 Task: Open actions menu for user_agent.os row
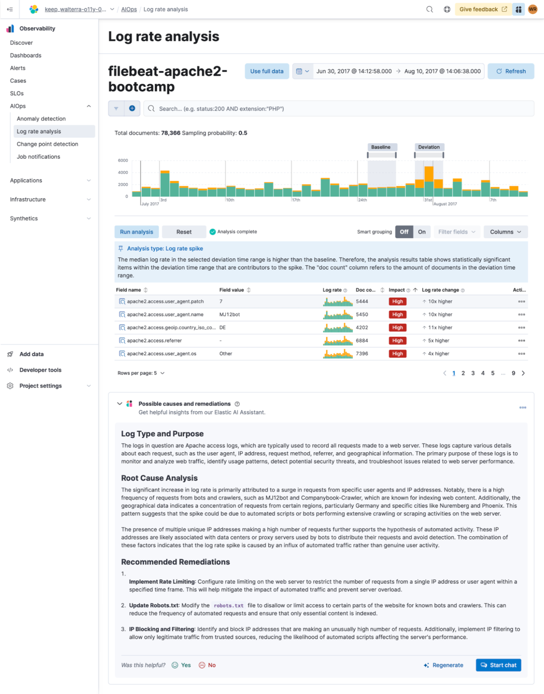[521, 353]
